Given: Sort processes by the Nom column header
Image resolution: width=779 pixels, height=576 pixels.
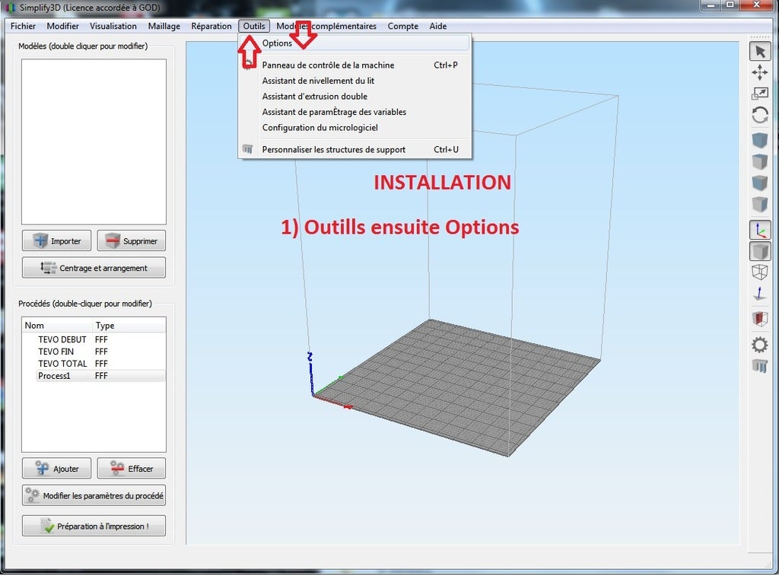Looking at the screenshot, I should pyautogui.click(x=57, y=326).
